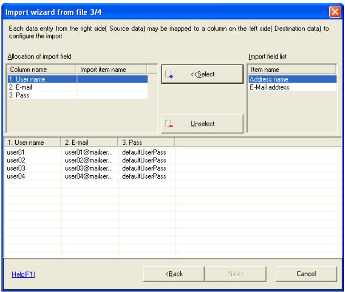Click the Unselect button
The height and width of the screenshot is (292, 345).
click(202, 123)
